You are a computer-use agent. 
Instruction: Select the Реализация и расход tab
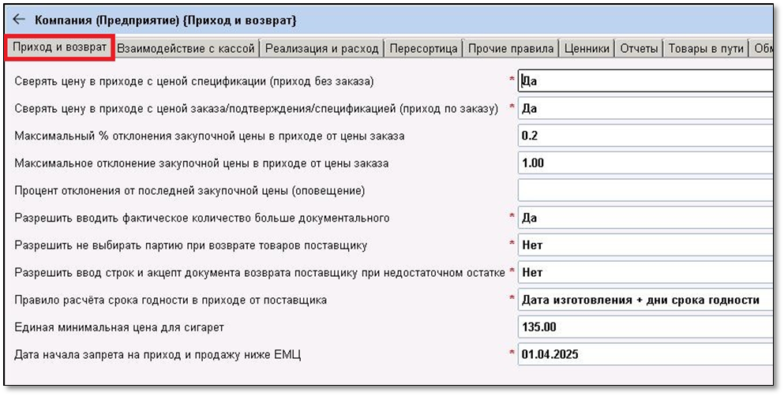[x=322, y=49]
